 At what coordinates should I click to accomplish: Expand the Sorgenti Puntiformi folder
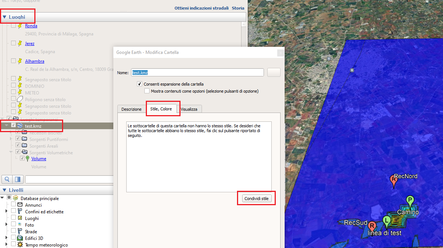(11, 139)
